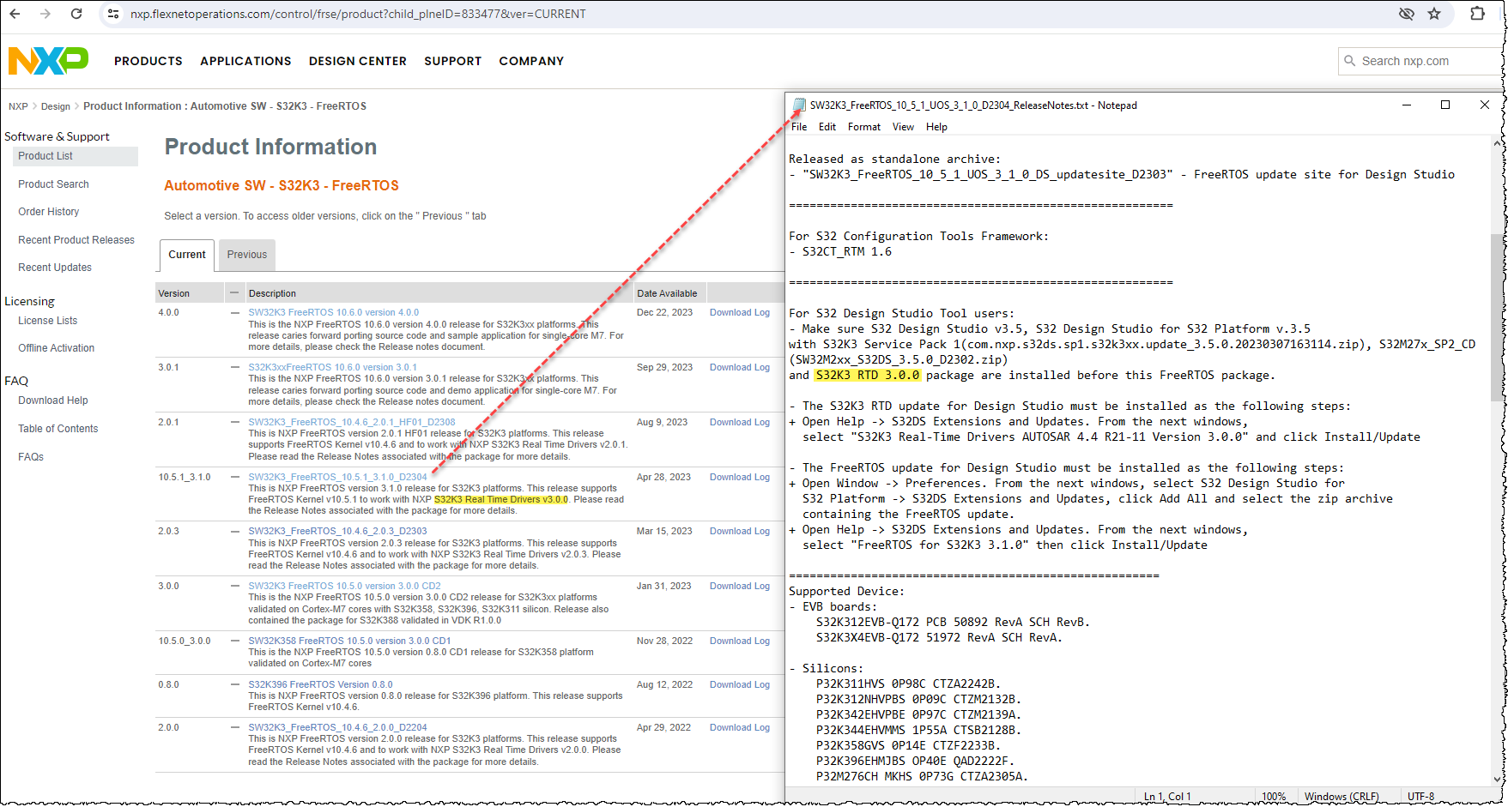This screenshot has height=807, width=1508.
Task: Click the site information icon in address bar
Action: point(113,14)
